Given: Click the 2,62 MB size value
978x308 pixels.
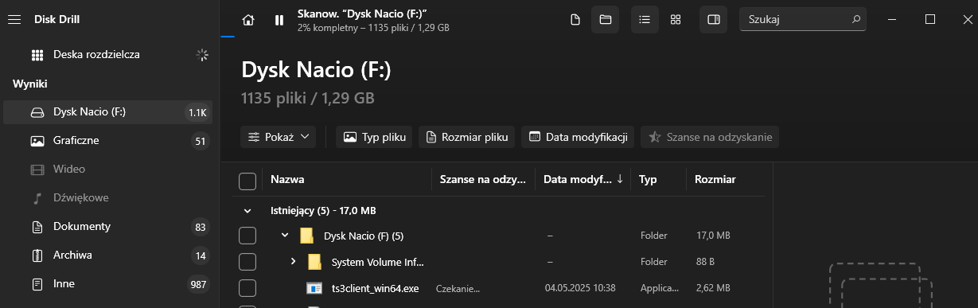Looking at the screenshot, I should pos(713,288).
